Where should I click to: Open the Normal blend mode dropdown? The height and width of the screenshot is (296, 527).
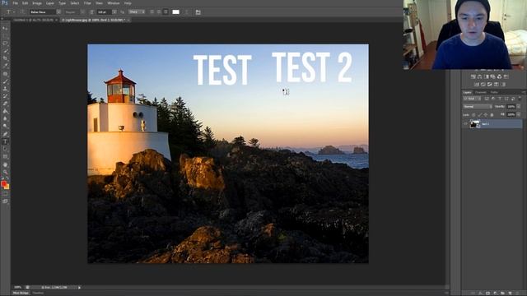click(x=478, y=107)
